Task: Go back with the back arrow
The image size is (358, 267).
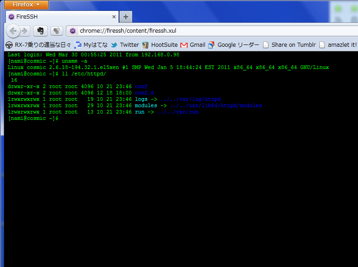Action: 13,30
